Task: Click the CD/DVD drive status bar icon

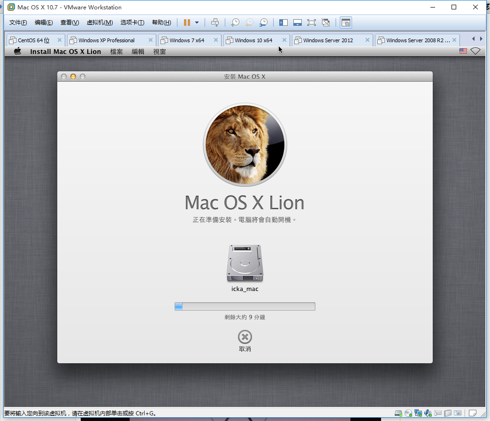Action: 408,413
